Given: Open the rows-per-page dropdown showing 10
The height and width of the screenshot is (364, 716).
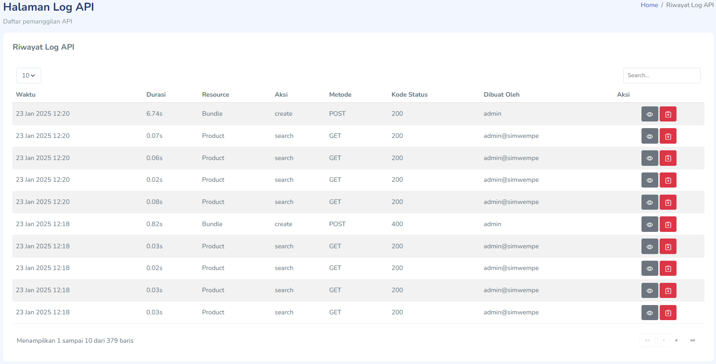Looking at the screenshot, I should [29, 75].
